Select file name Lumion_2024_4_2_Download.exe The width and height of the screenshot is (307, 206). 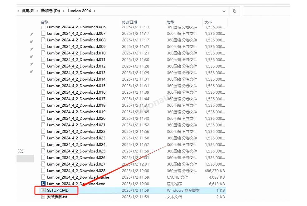76,184
